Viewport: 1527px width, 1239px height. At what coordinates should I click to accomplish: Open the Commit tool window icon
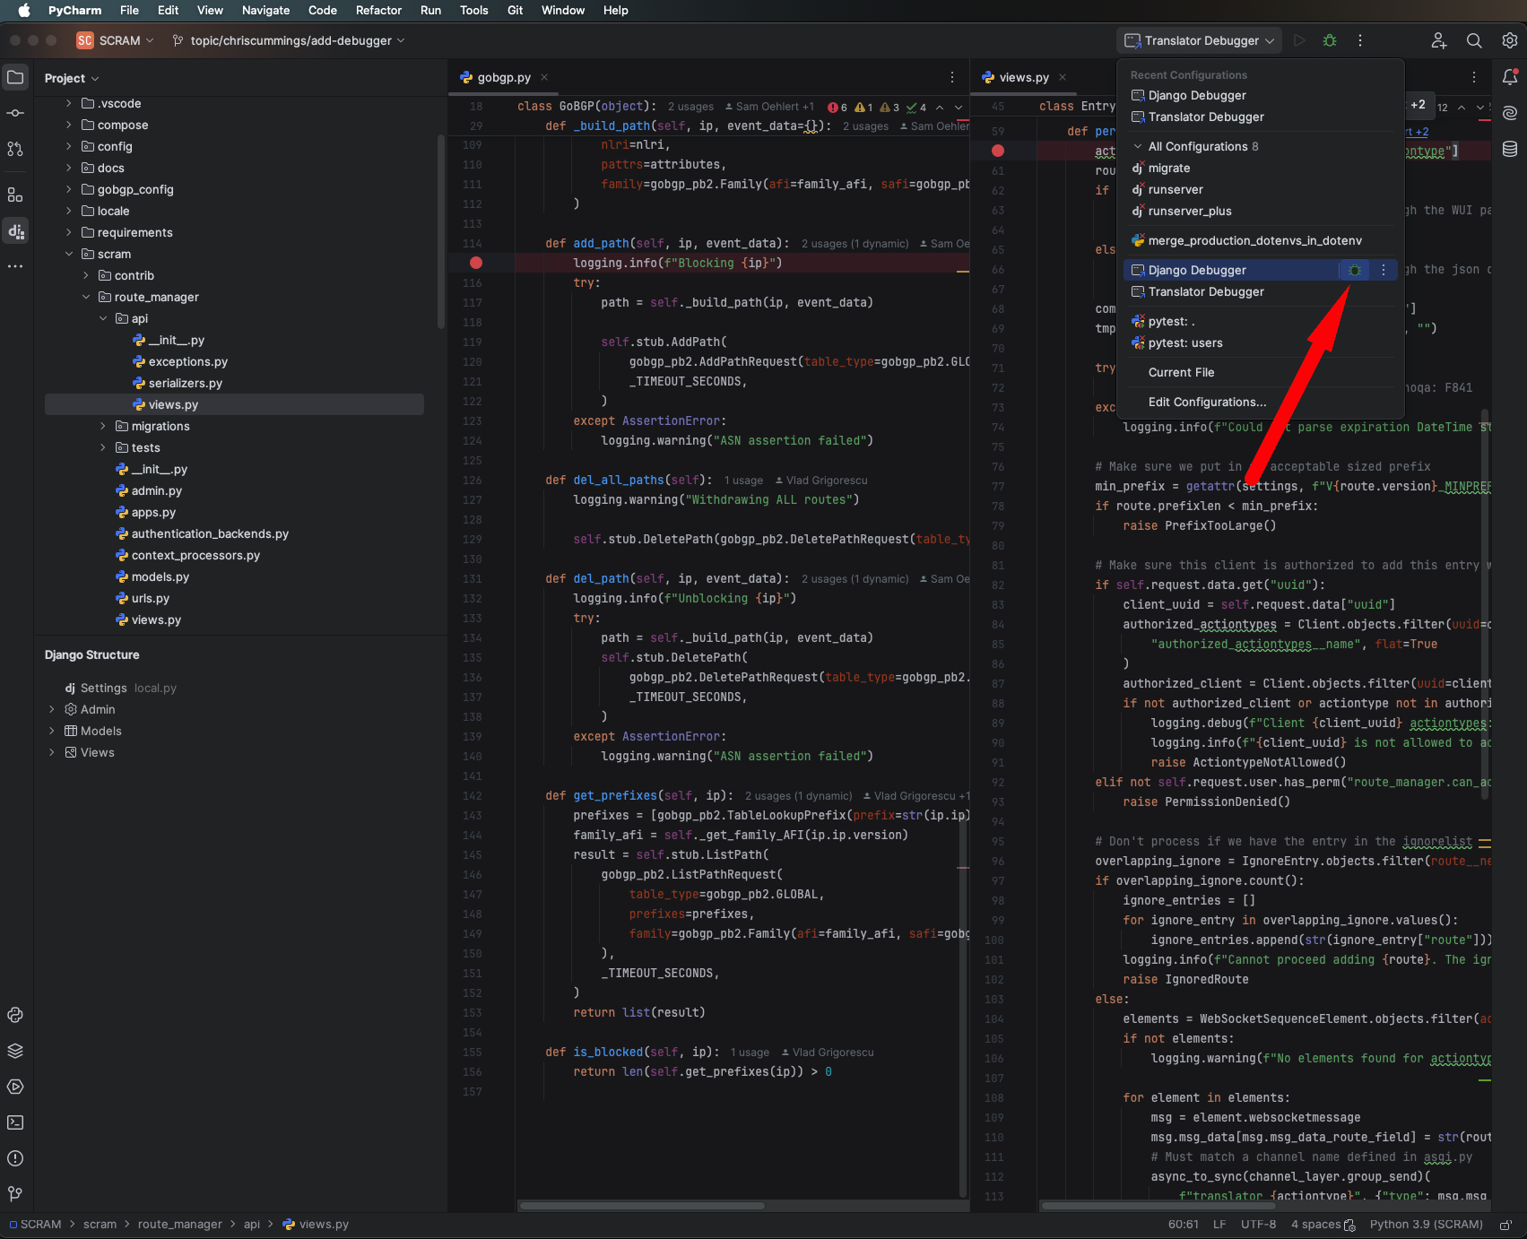(16, 113)
